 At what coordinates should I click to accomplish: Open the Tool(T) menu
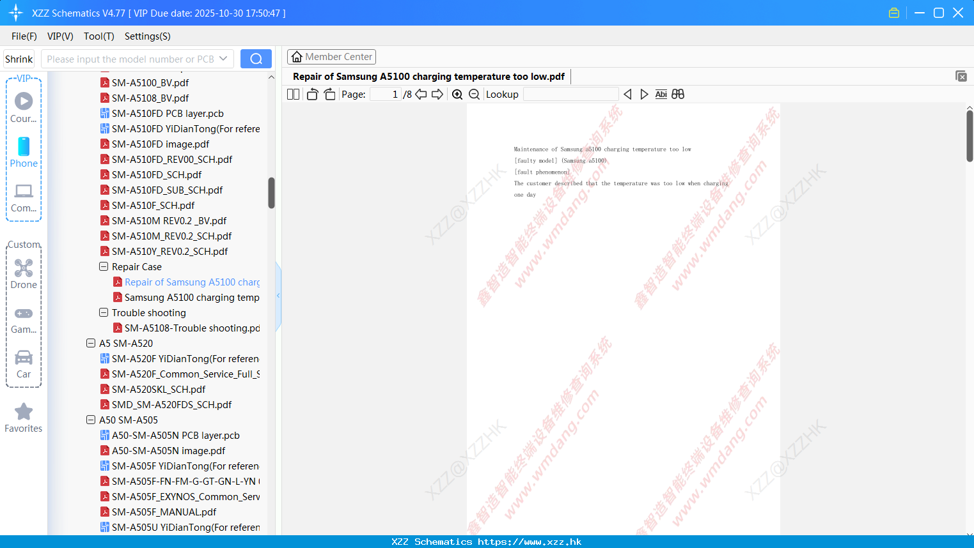click(99, 36)
